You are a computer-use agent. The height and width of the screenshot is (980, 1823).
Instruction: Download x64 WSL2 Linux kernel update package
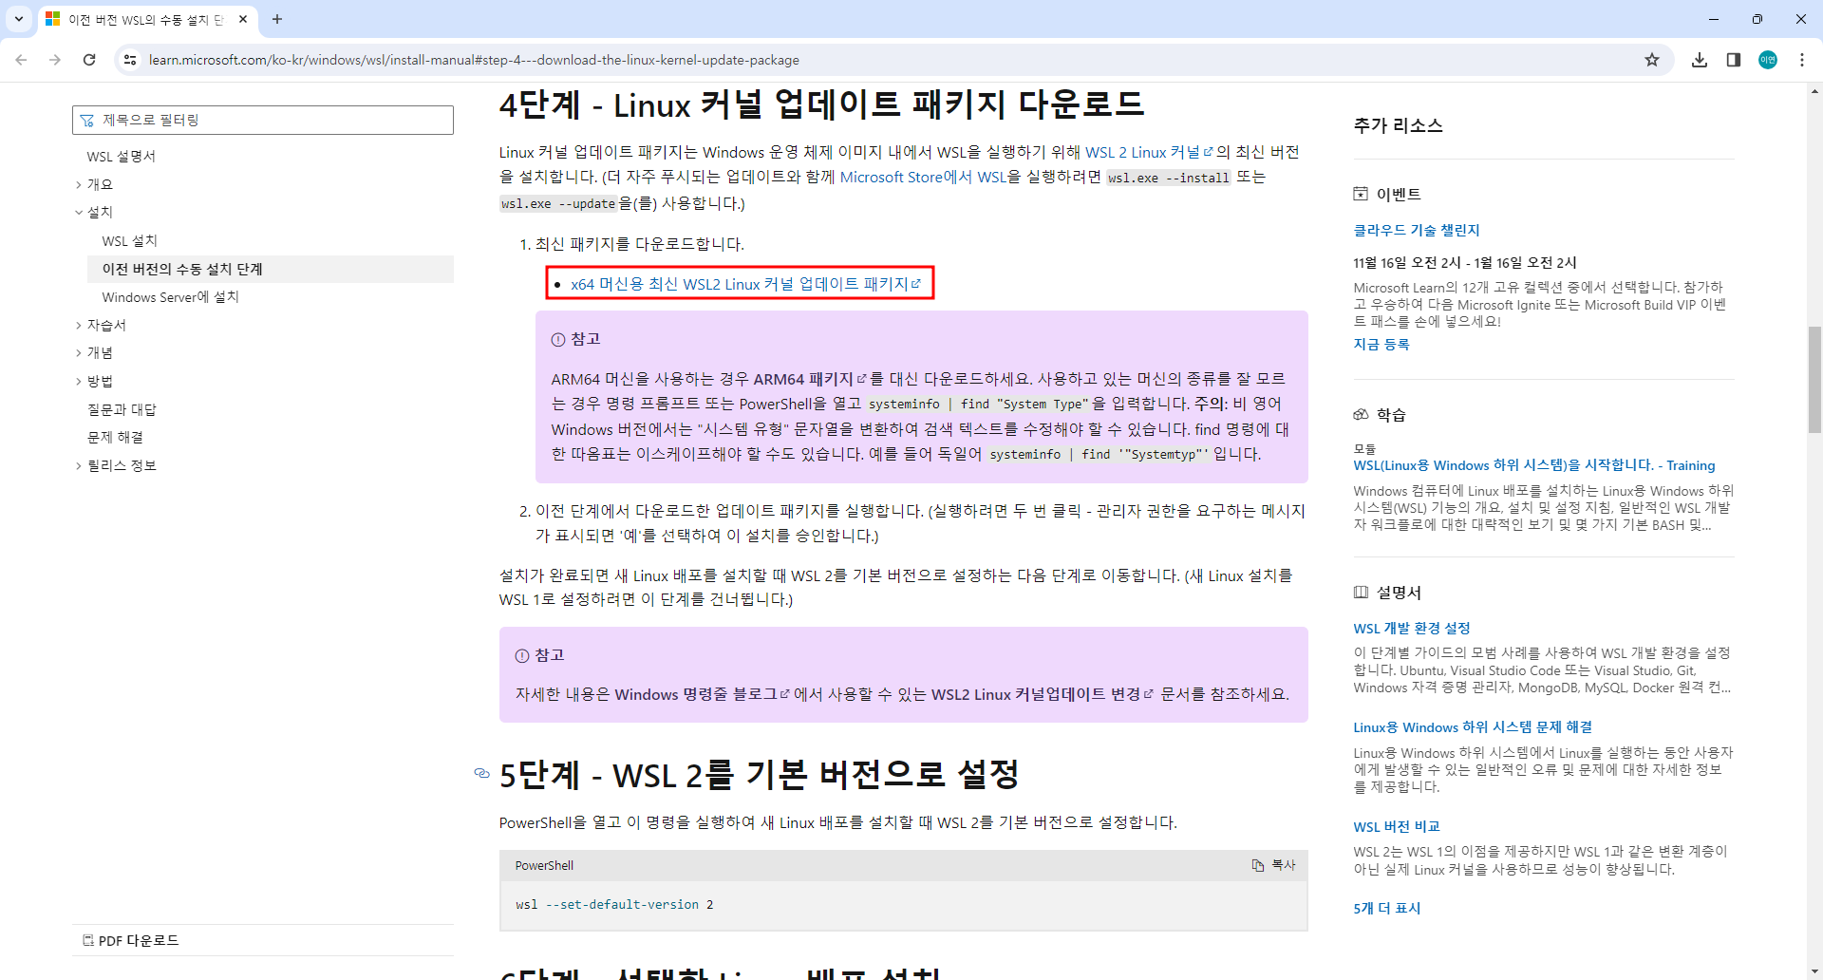745,284
